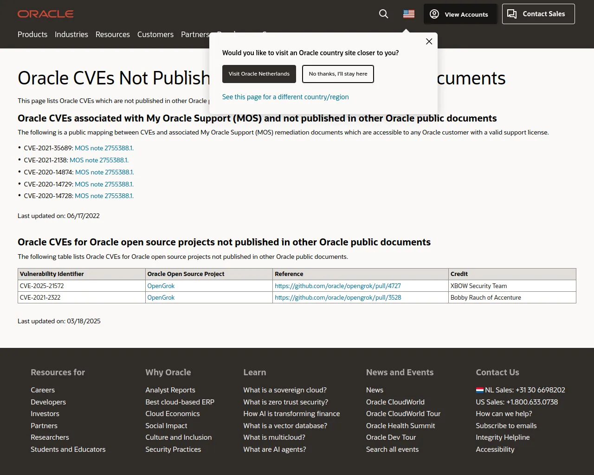Screen dimensions: 594x475
Task: Open What is a vector database? link
Action: 285,426
